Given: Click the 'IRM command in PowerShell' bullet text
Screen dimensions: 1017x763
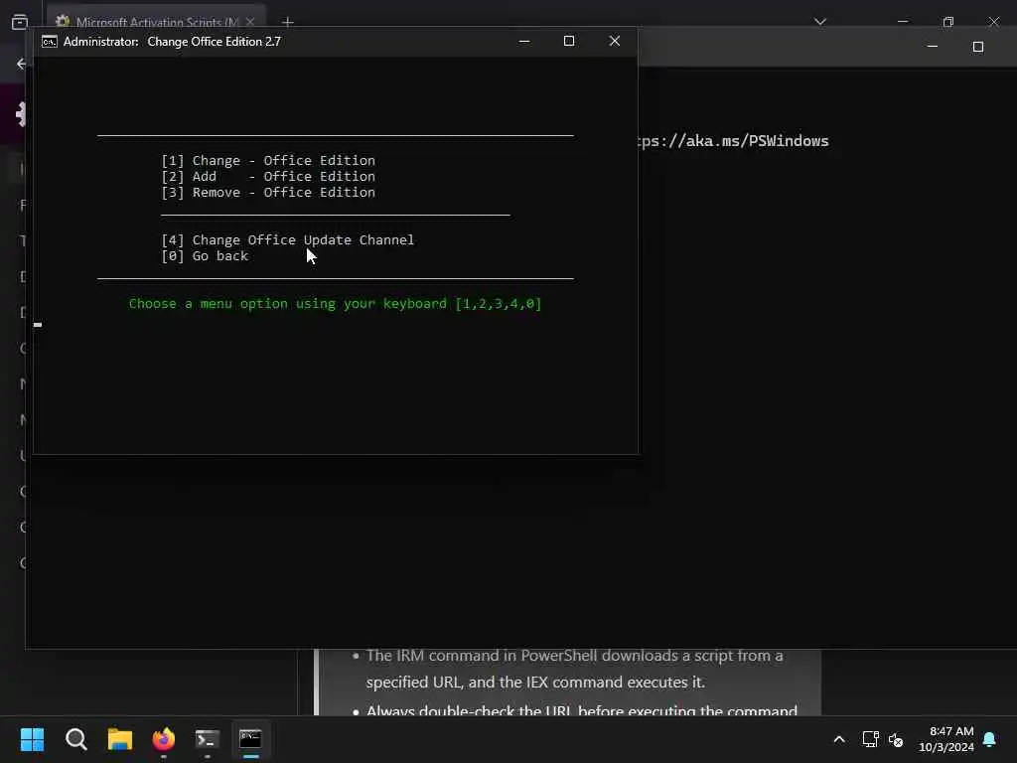Looking at the screenshot, I should [575, 669].
